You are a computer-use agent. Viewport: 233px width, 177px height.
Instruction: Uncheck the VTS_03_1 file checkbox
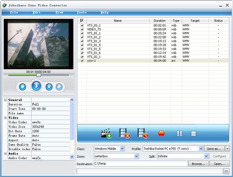click(x=82, y=25)
